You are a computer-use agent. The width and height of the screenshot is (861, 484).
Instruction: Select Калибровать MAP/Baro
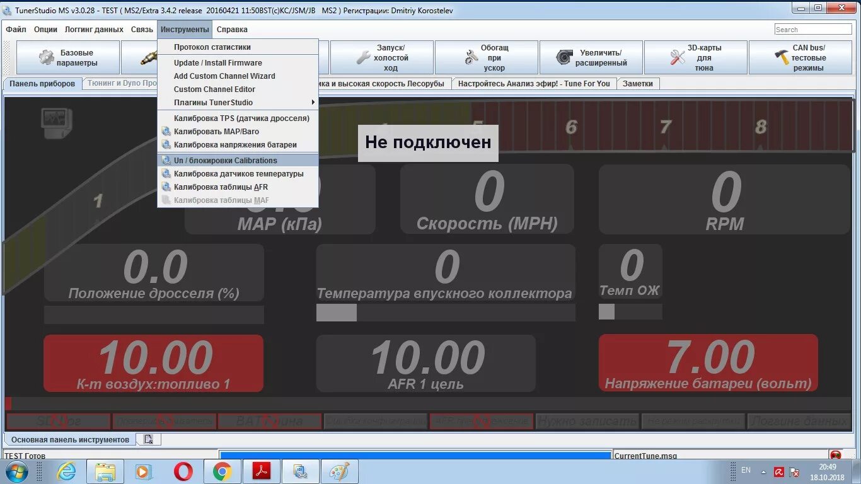click(x=238, y=131)
